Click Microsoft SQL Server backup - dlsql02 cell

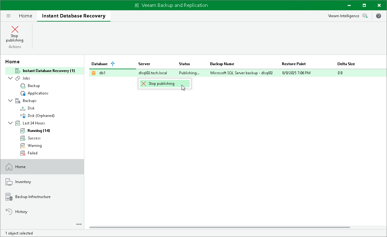pos(242,73)
